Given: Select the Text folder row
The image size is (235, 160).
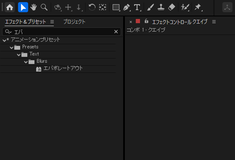Looking at the screenshot, I should (x=58, y=55).
